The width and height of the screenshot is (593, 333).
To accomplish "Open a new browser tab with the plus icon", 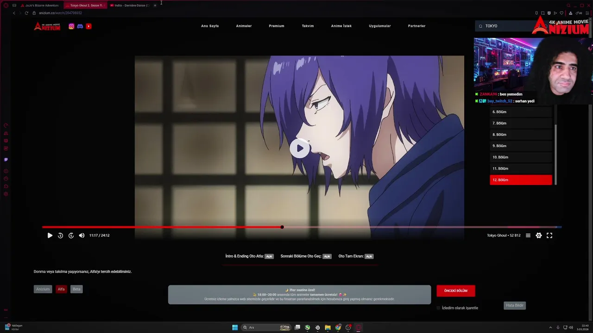I will click(x=155, y=5).
